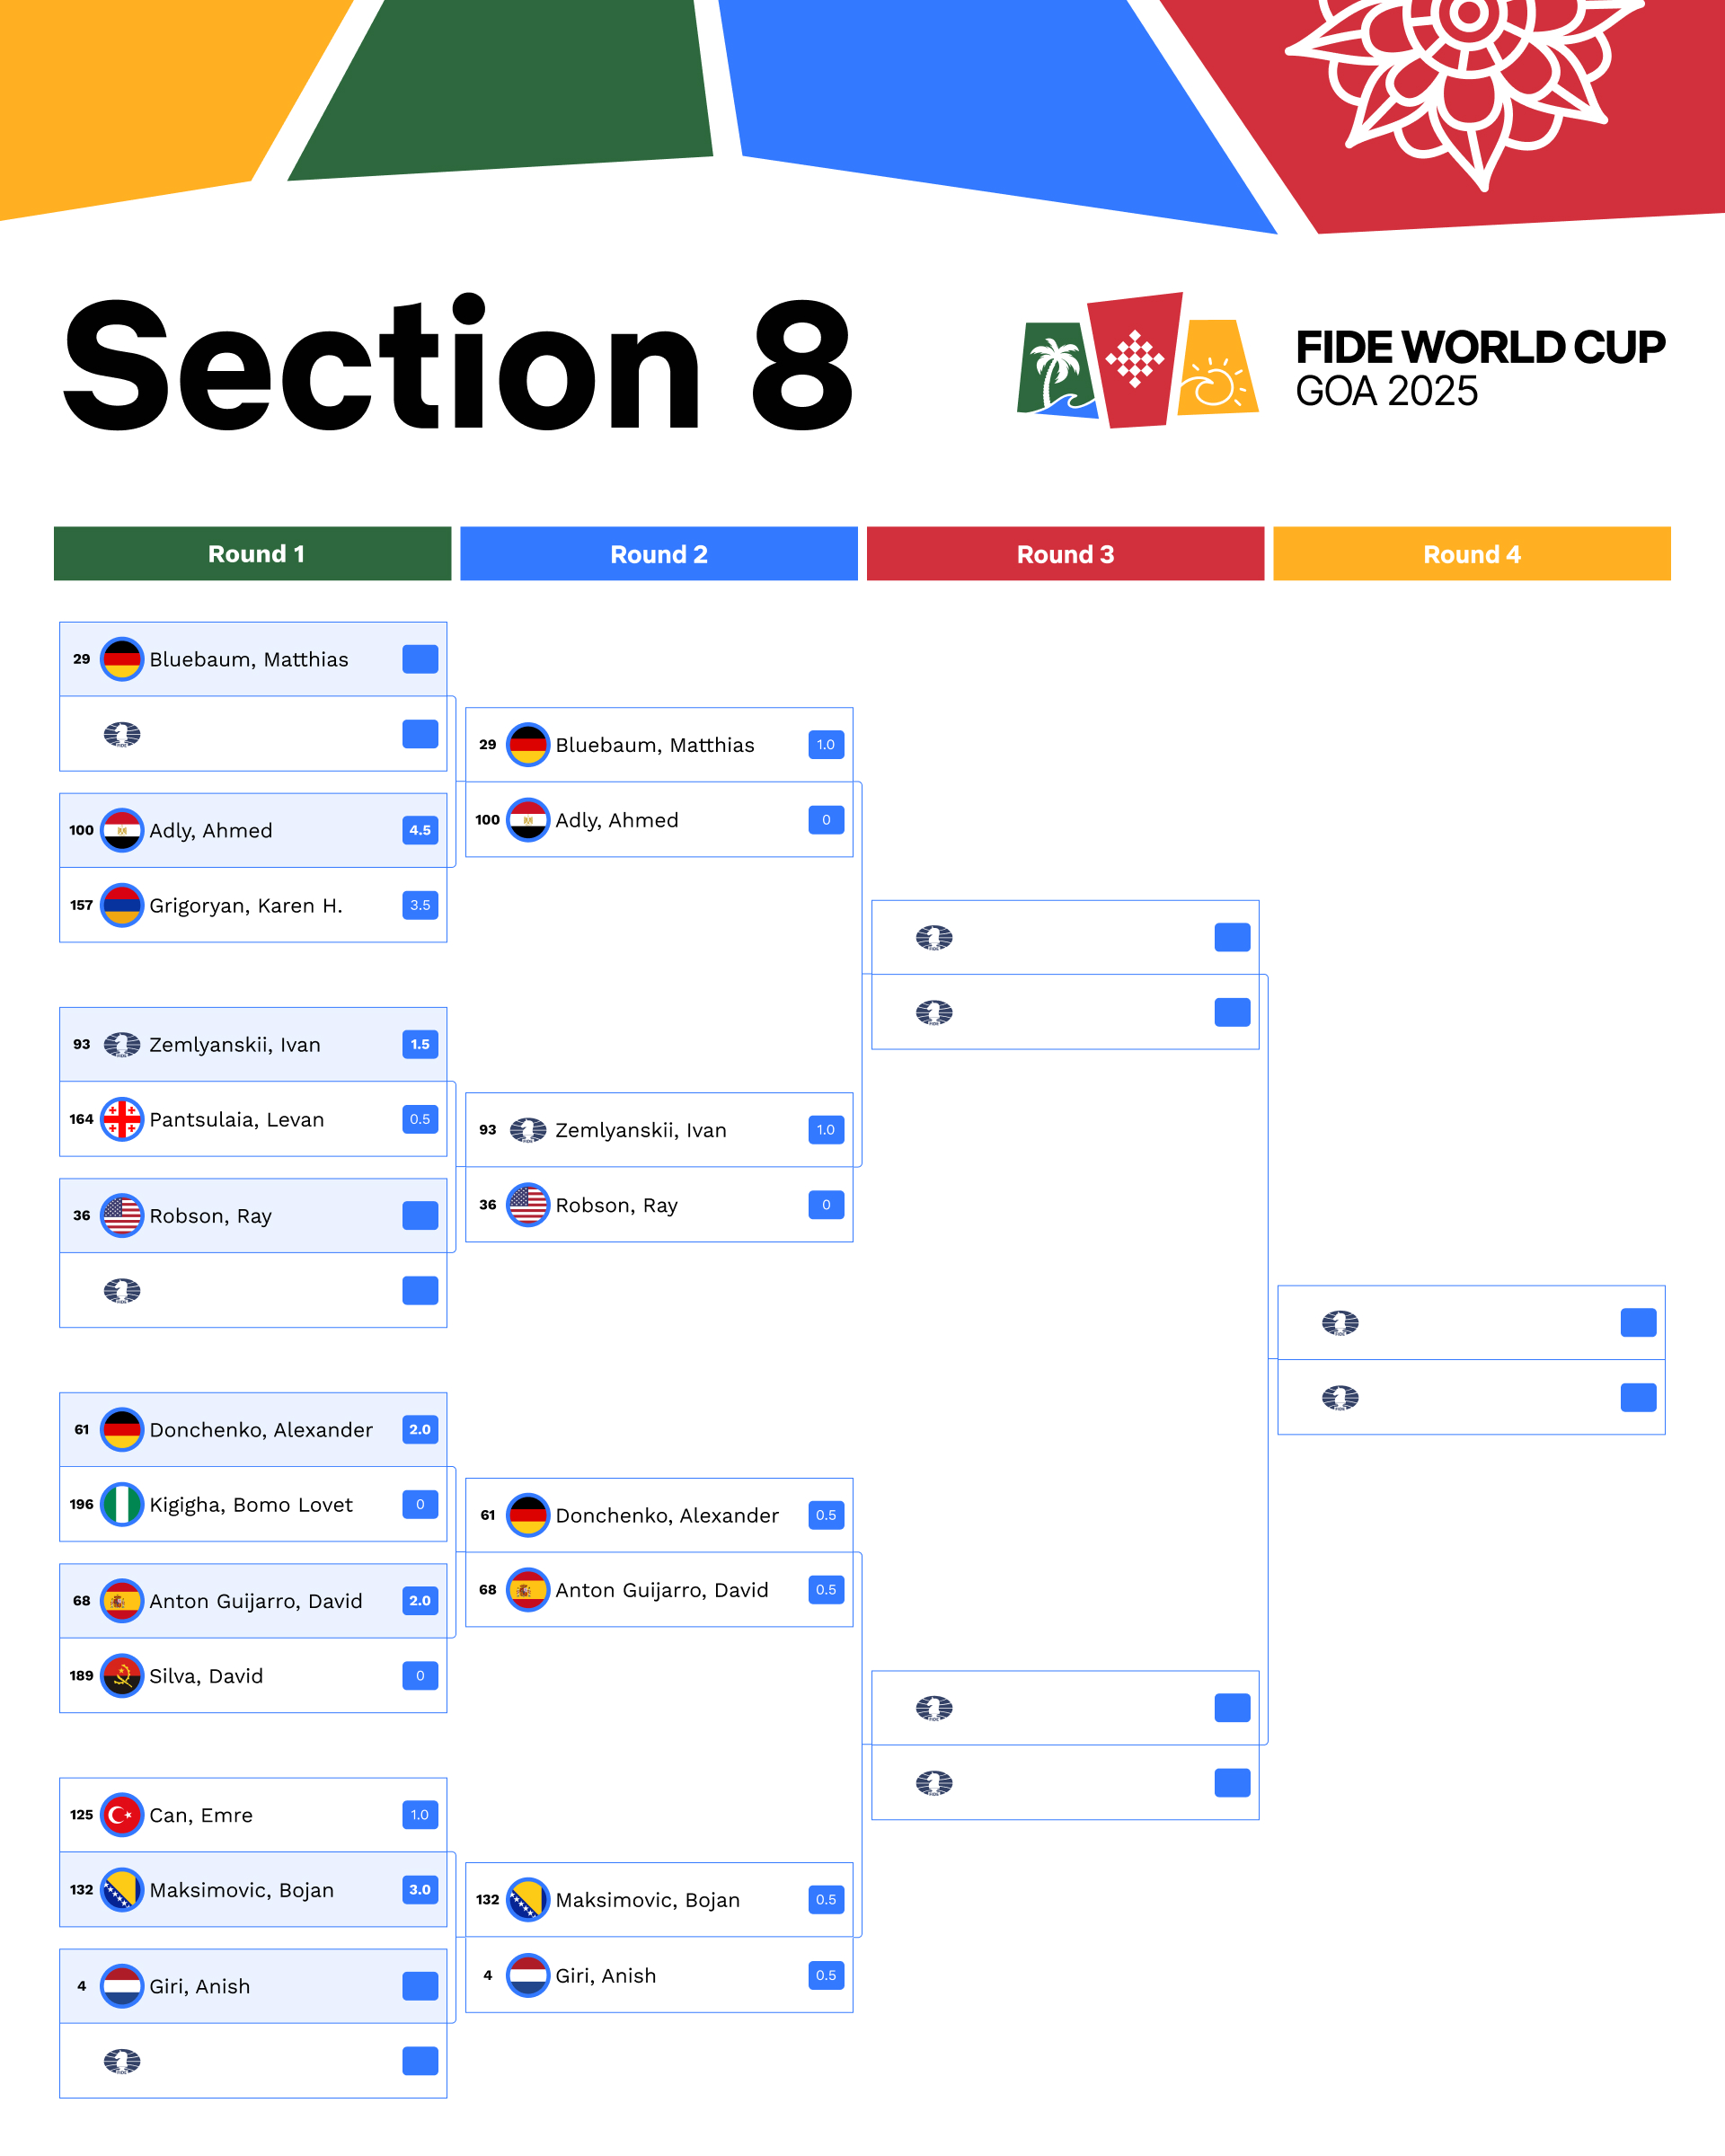Click the Dutch flag beside Giri in Round 2
This screenshot has width=1725, height=2156.
click(528, 1975)
